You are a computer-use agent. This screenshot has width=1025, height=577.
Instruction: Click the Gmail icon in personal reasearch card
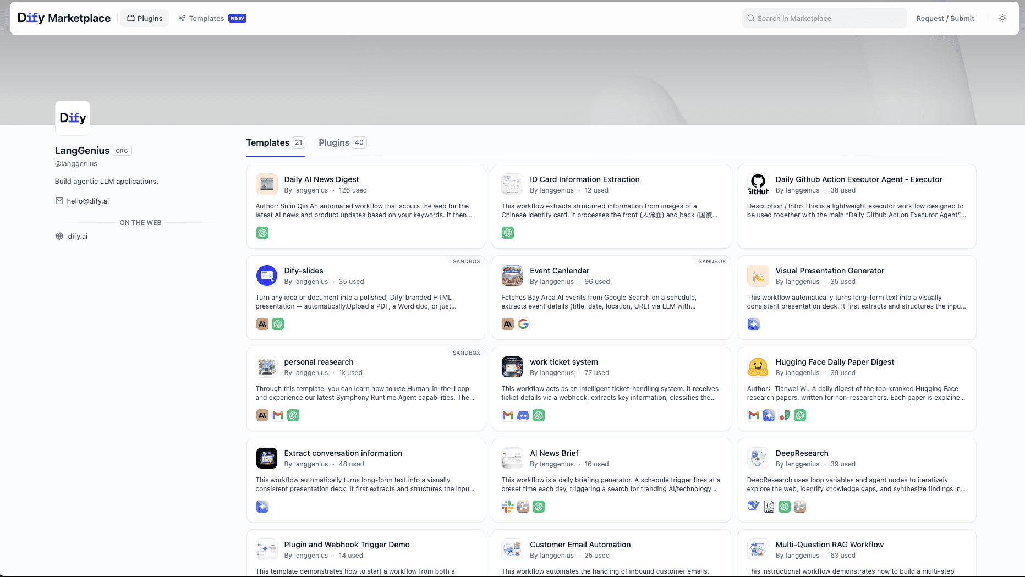point(278,415)
